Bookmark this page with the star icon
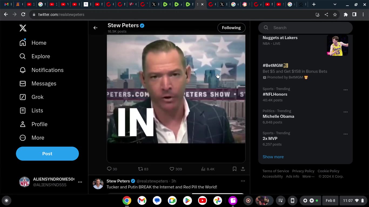 tap(335, 15)
